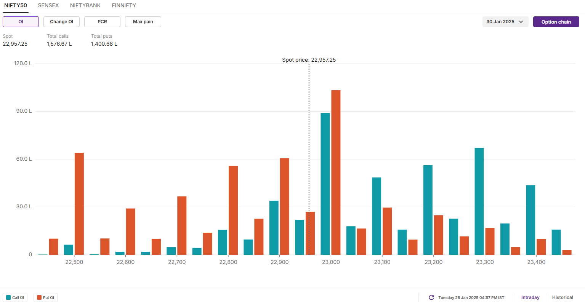Screen dimensions: 585x302
Task: Click the 23,200 strike axis label
Action: coord(434,262)
